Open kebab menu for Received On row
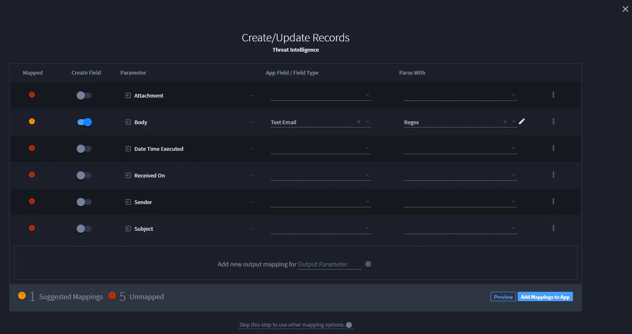The height and width of the screenshot is (334, 632). click(553, 175)
